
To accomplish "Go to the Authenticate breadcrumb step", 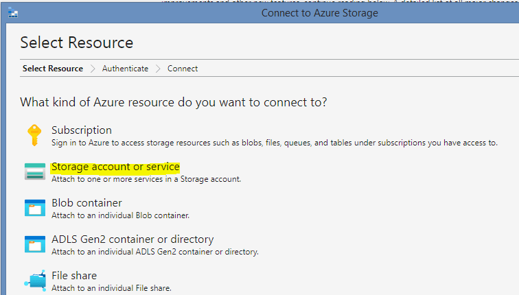I will (x=125, y=69).
